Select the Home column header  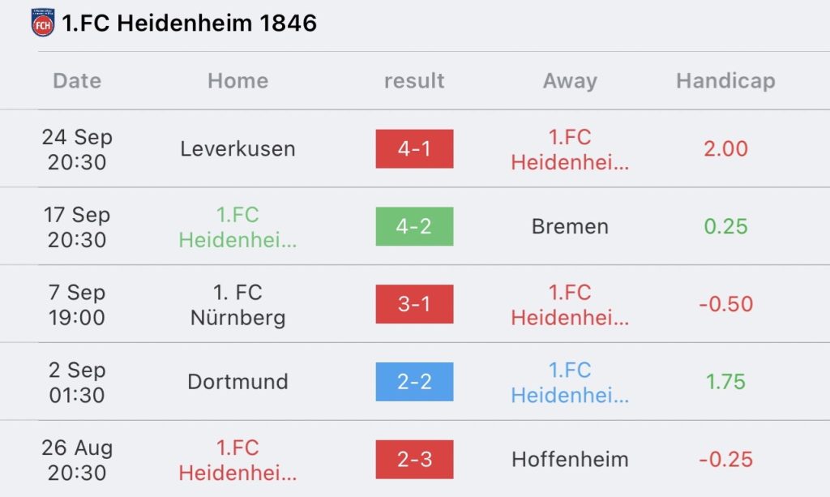[x=237, y=81]
